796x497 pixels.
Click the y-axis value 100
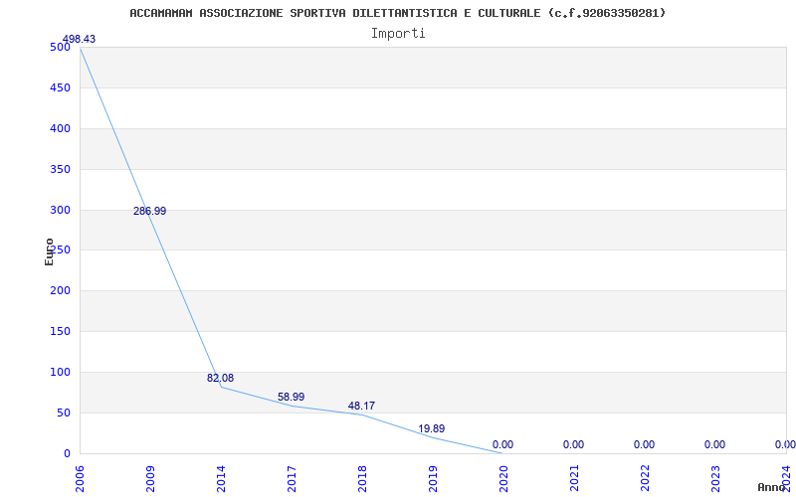(x=60, y=372)
